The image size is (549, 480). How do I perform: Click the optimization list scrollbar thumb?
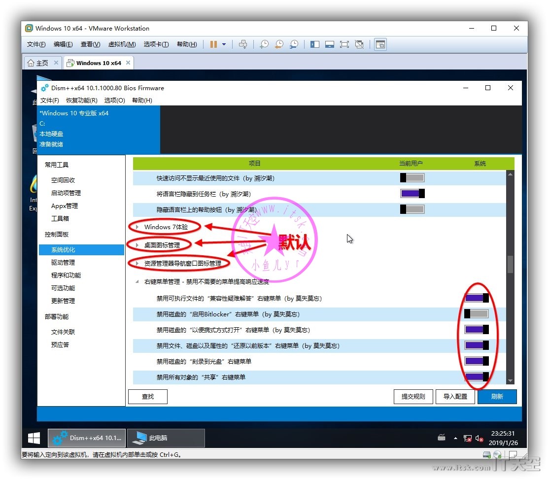pyautogui.click(x=510, y=264)
